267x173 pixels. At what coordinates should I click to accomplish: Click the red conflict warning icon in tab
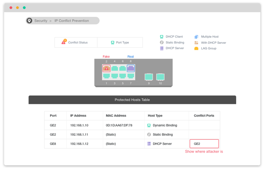[x=64, y=42]
